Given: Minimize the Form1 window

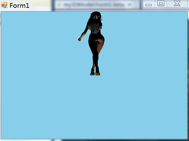Looking at the screenshot, I should pyautogui.click(x=149, y=4).
